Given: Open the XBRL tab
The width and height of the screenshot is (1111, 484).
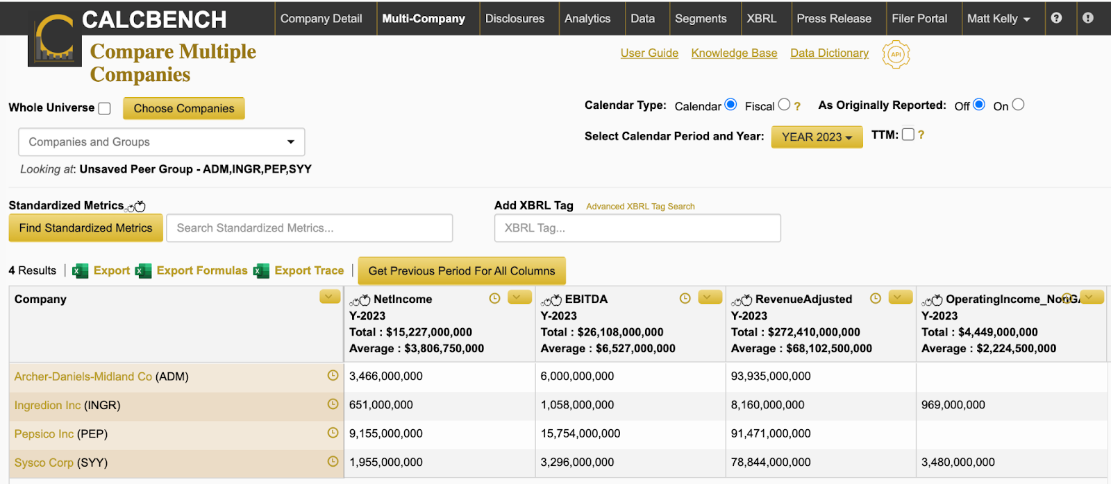Looking at the screenshot, I should (x=762, y=19).
